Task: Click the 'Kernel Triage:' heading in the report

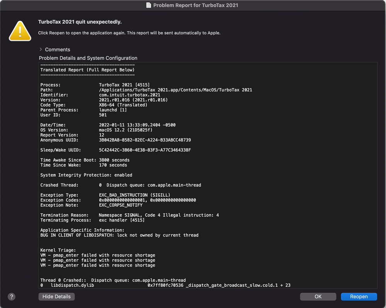Action: pos(58,250)
